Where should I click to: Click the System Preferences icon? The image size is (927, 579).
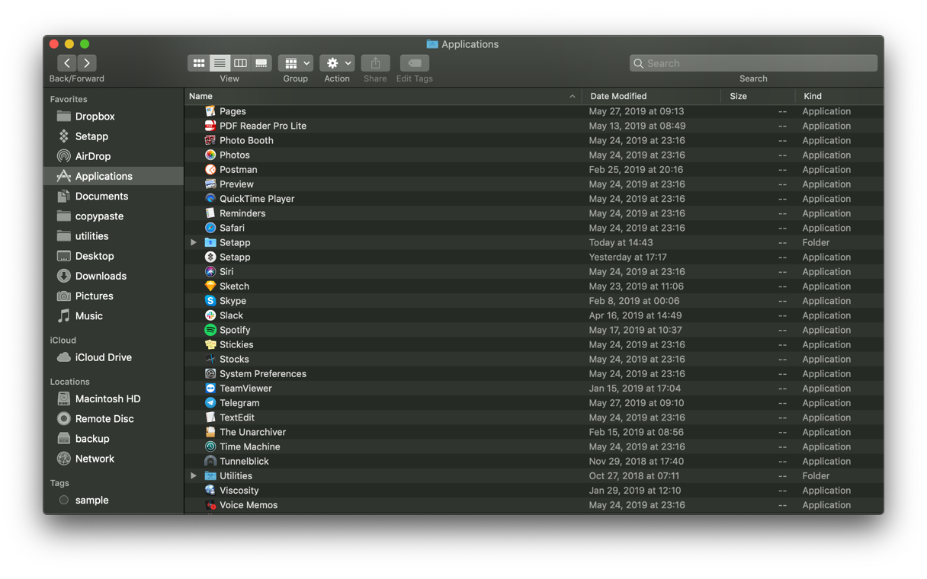click(x=210, y=373)
